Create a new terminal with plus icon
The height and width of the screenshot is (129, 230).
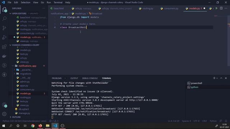(x=214, y=78)
